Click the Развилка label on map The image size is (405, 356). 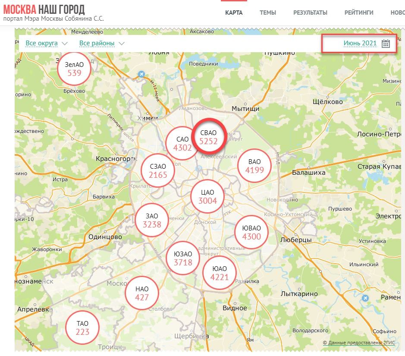coord(247,281)
